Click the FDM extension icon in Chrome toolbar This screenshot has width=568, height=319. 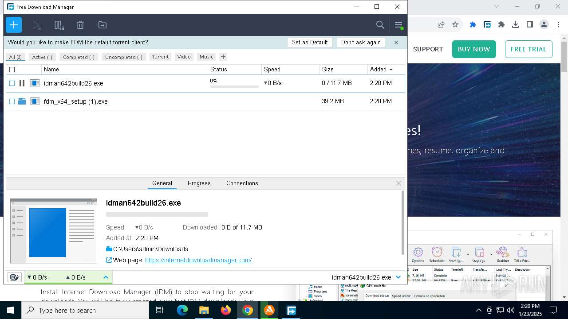click(x=487, y=25)
